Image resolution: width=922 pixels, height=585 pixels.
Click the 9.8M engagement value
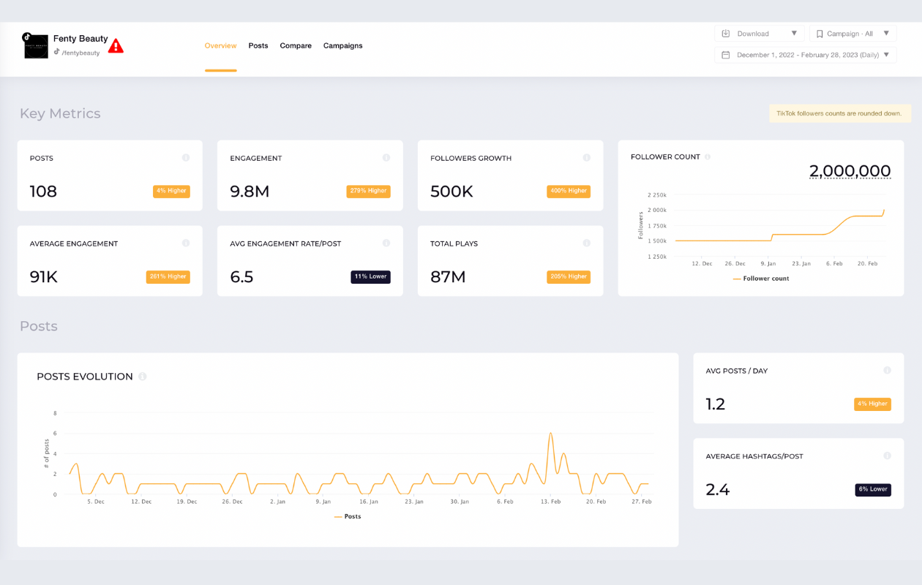click(x=250, y=192)
